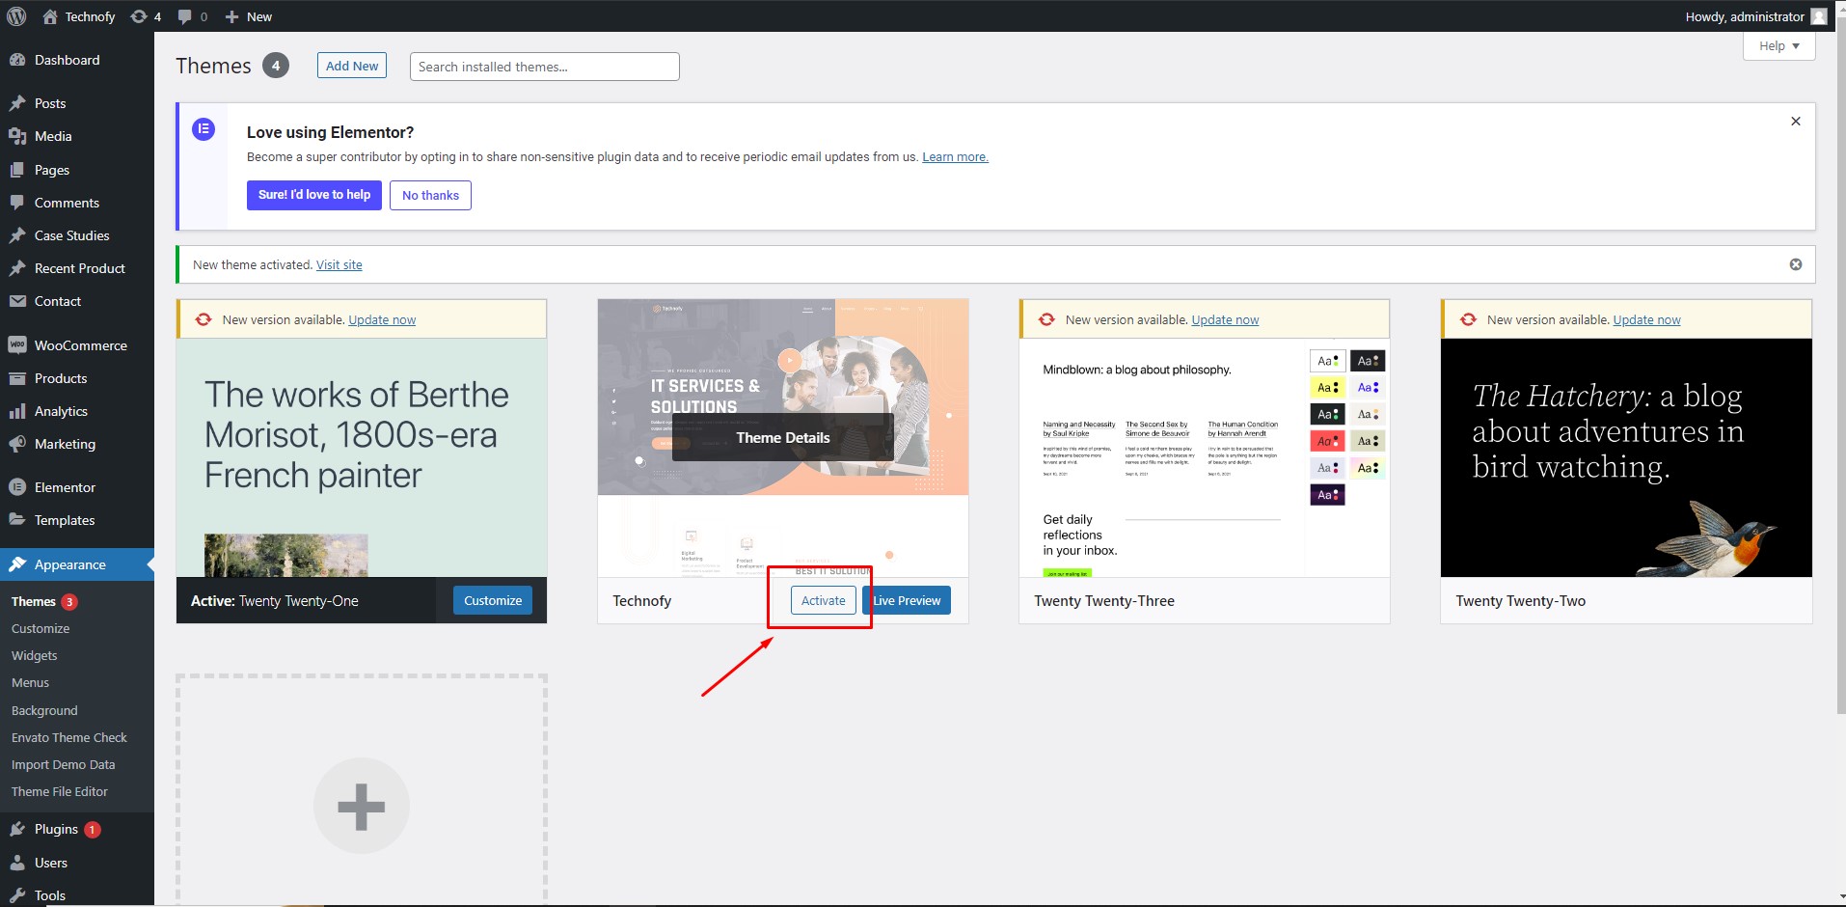Click the Learn more link

click(955, 156)
